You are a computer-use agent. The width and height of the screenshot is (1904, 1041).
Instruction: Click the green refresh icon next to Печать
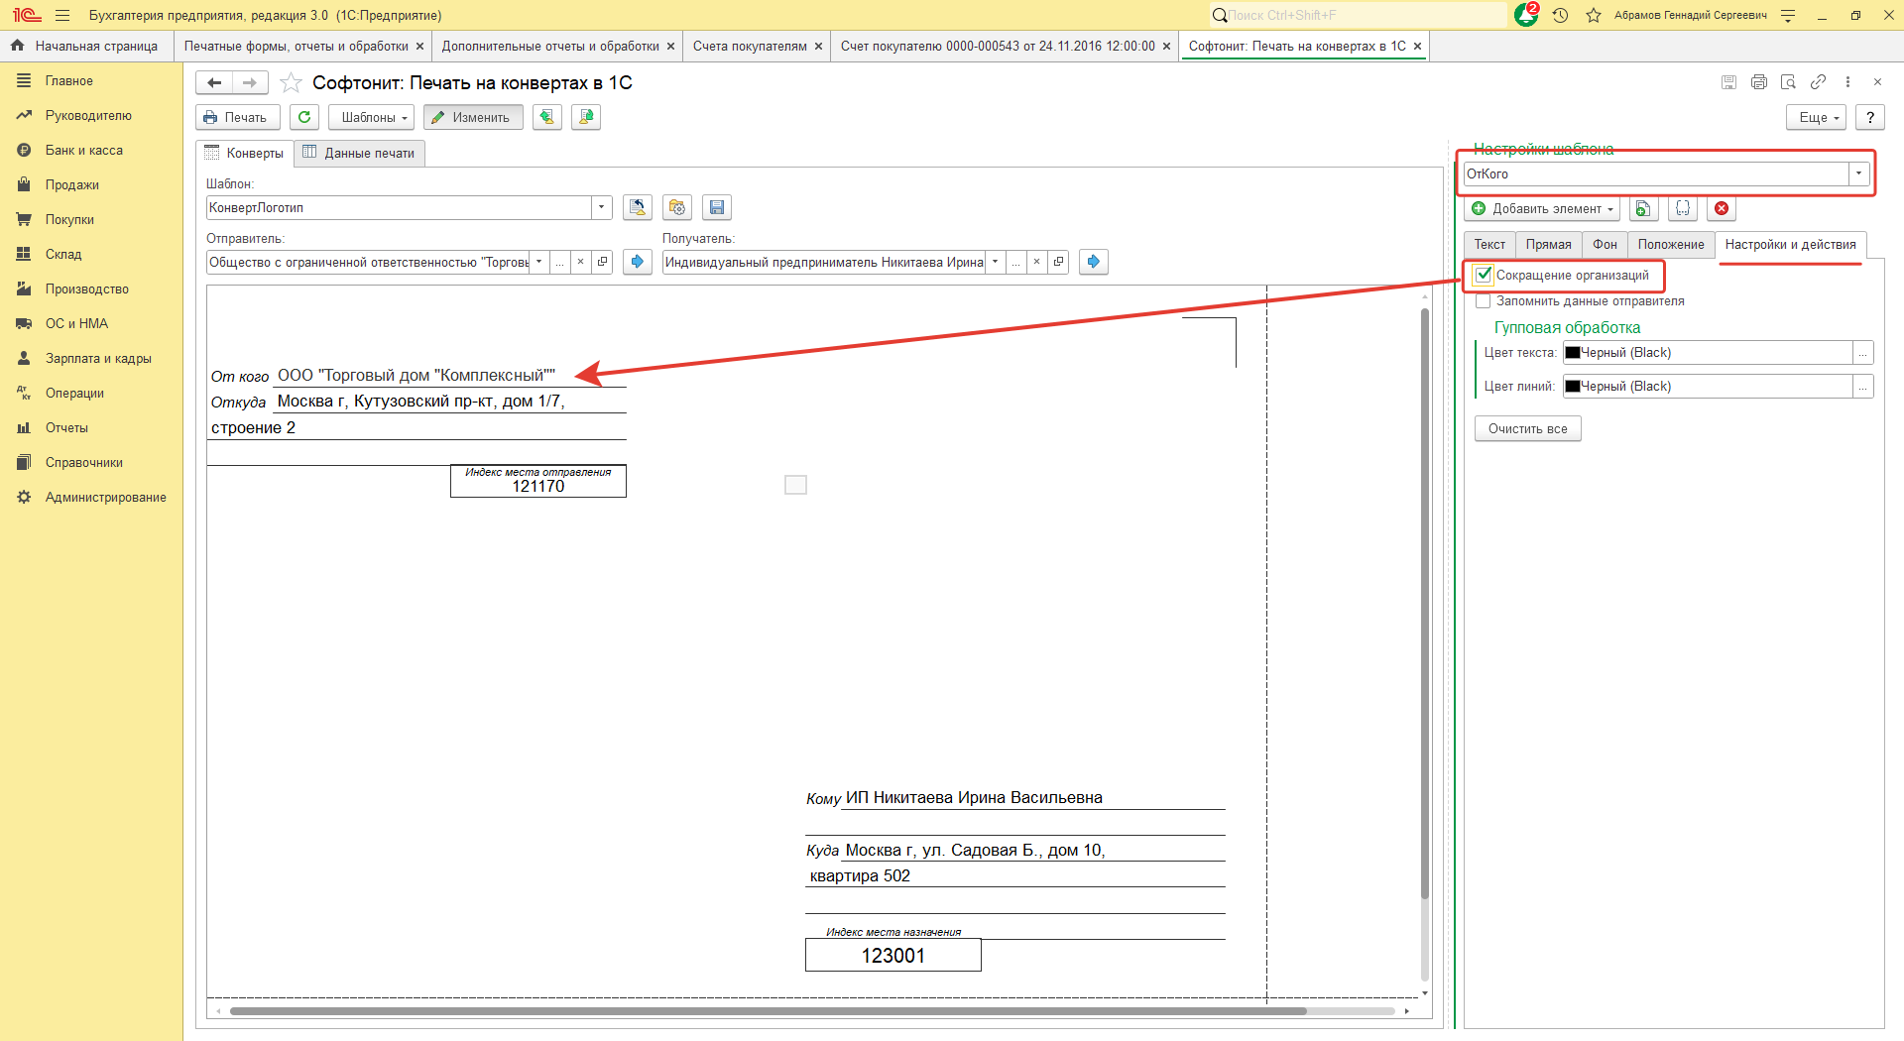tap(304, 117)
